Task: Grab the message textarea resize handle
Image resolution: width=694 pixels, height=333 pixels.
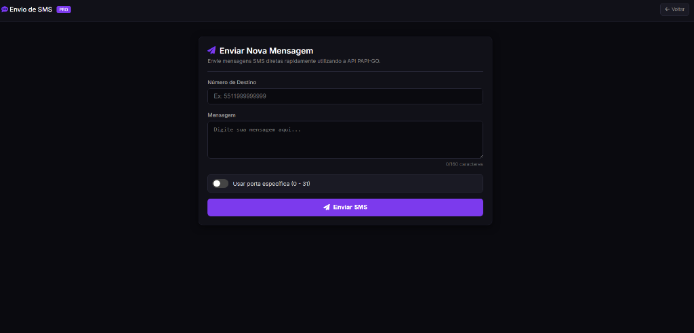Action: coord(481,156)
